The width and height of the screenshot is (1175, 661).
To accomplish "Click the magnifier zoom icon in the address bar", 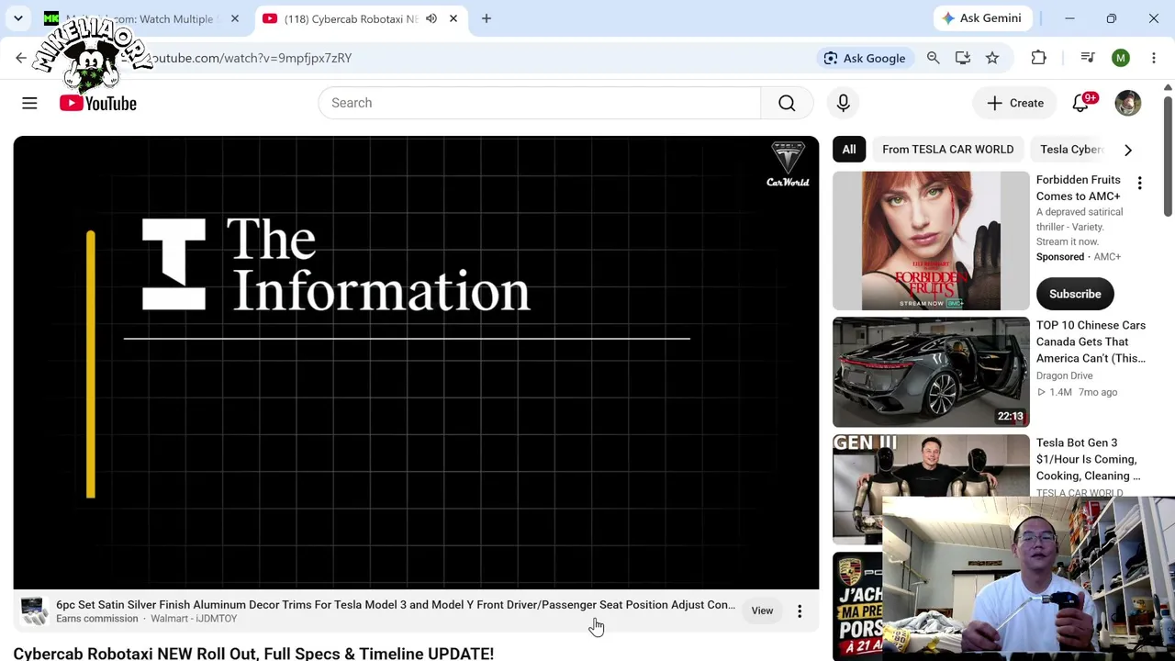I will [934, 58].
